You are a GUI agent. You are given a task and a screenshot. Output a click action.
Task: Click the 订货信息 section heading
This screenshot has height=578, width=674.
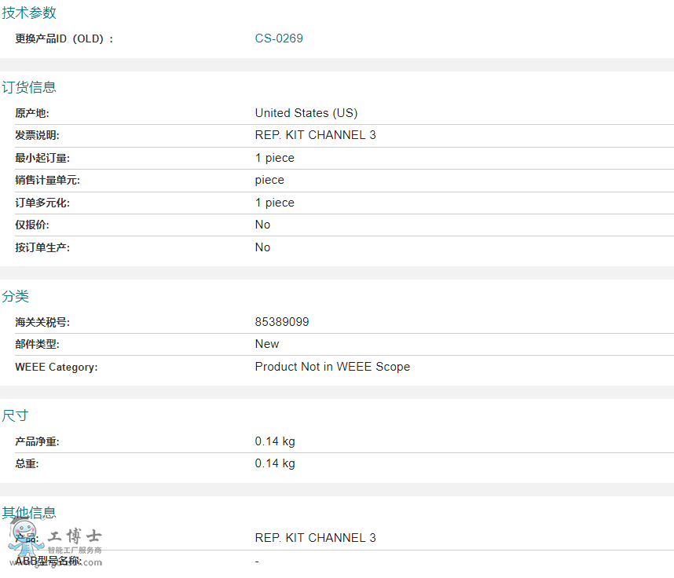pyautogui.click(x=29, y=87)
